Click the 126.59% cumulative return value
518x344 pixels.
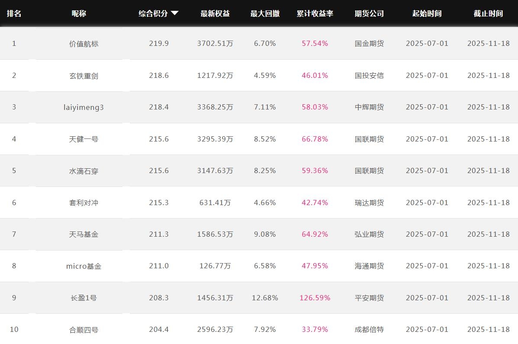coord(315,298)
